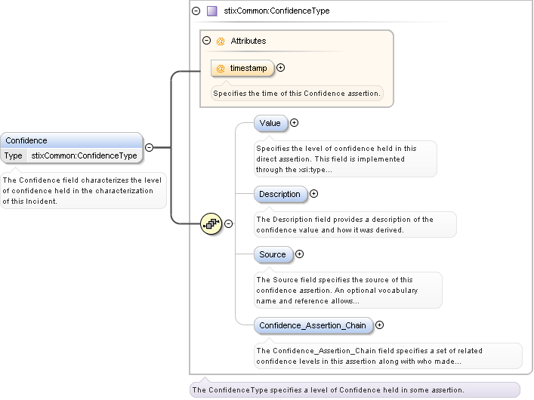The width and height of the screenshot is (534, 400).
Task: Expand the timestamp attribute plus button
Action: tap(281, 68)
